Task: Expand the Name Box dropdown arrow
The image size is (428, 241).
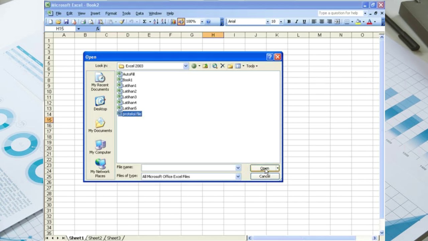Action: coord(79,29)
